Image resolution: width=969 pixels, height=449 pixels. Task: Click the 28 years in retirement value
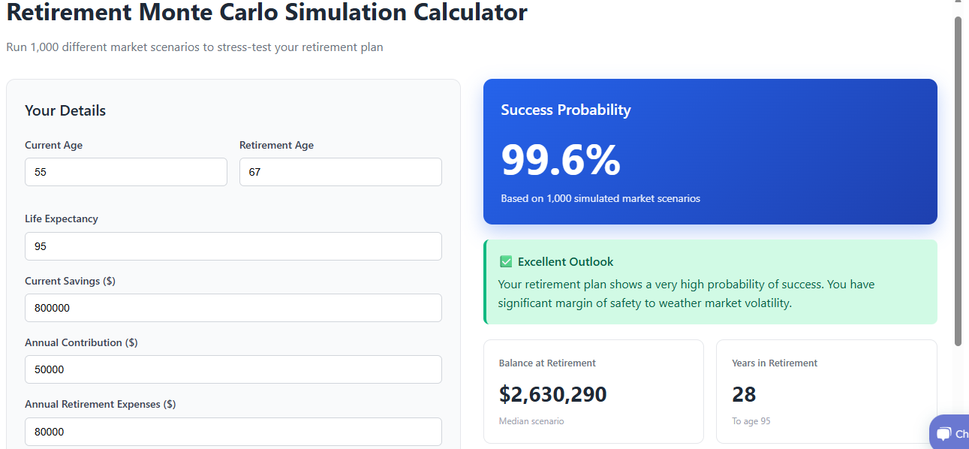[x=744, y=394]
